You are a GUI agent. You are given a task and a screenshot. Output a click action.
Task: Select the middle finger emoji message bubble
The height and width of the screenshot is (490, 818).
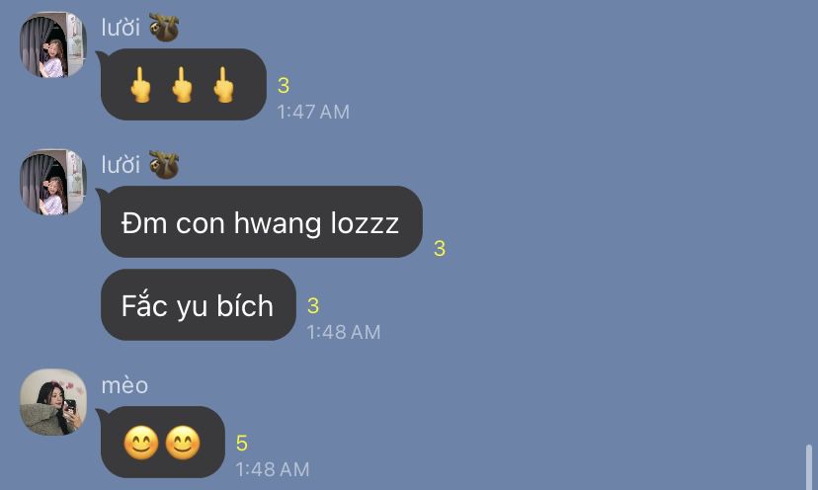pyautogui.click(x=183, y=84)
